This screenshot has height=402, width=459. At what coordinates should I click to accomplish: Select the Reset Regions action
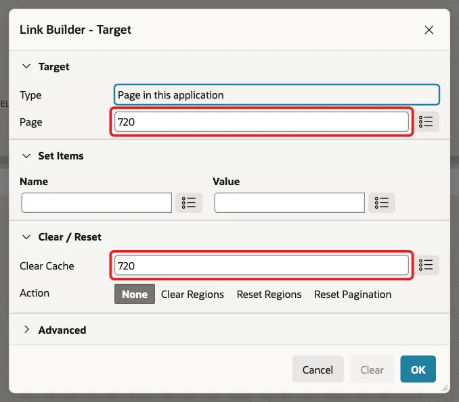pyautogui.click(x=269, y=294)
